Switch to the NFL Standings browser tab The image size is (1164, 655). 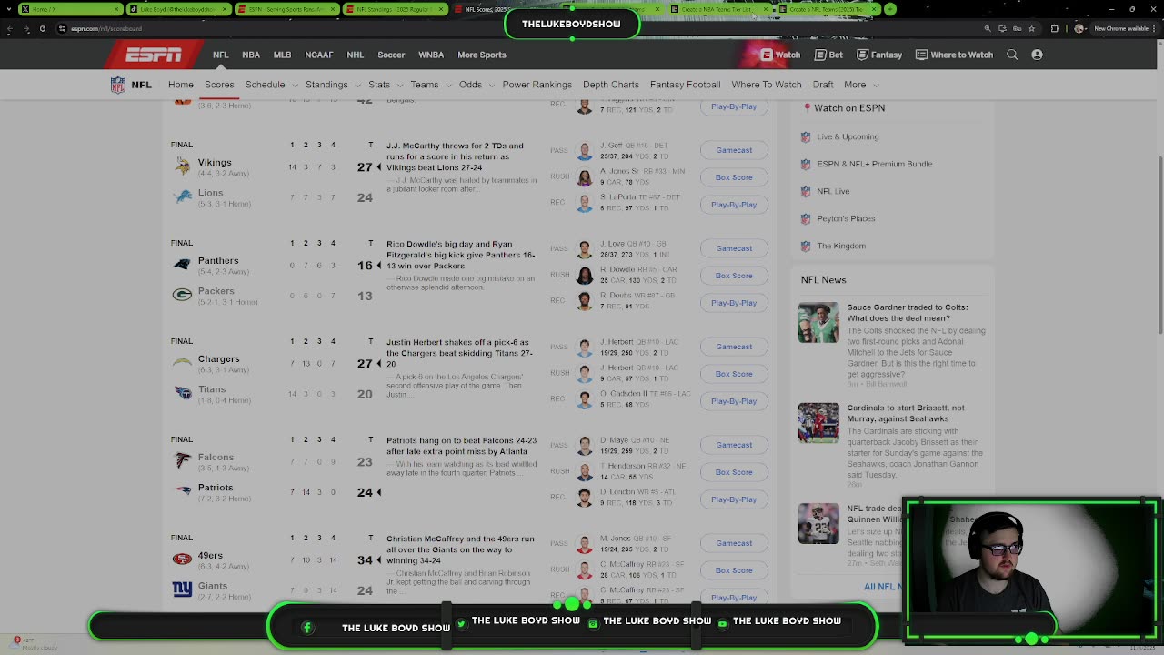pos(394,9)
